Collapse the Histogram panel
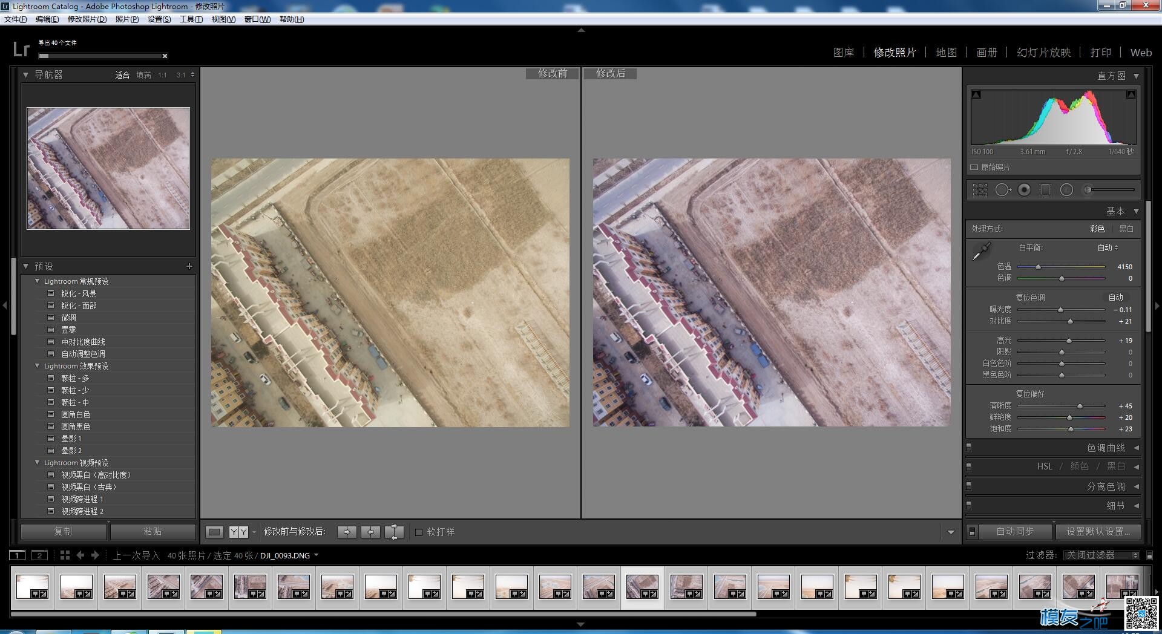This screenshot has width=1162, height=634. (1136, 76)
